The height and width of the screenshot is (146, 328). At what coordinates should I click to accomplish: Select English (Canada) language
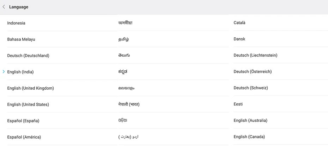(x=249, y=137)
